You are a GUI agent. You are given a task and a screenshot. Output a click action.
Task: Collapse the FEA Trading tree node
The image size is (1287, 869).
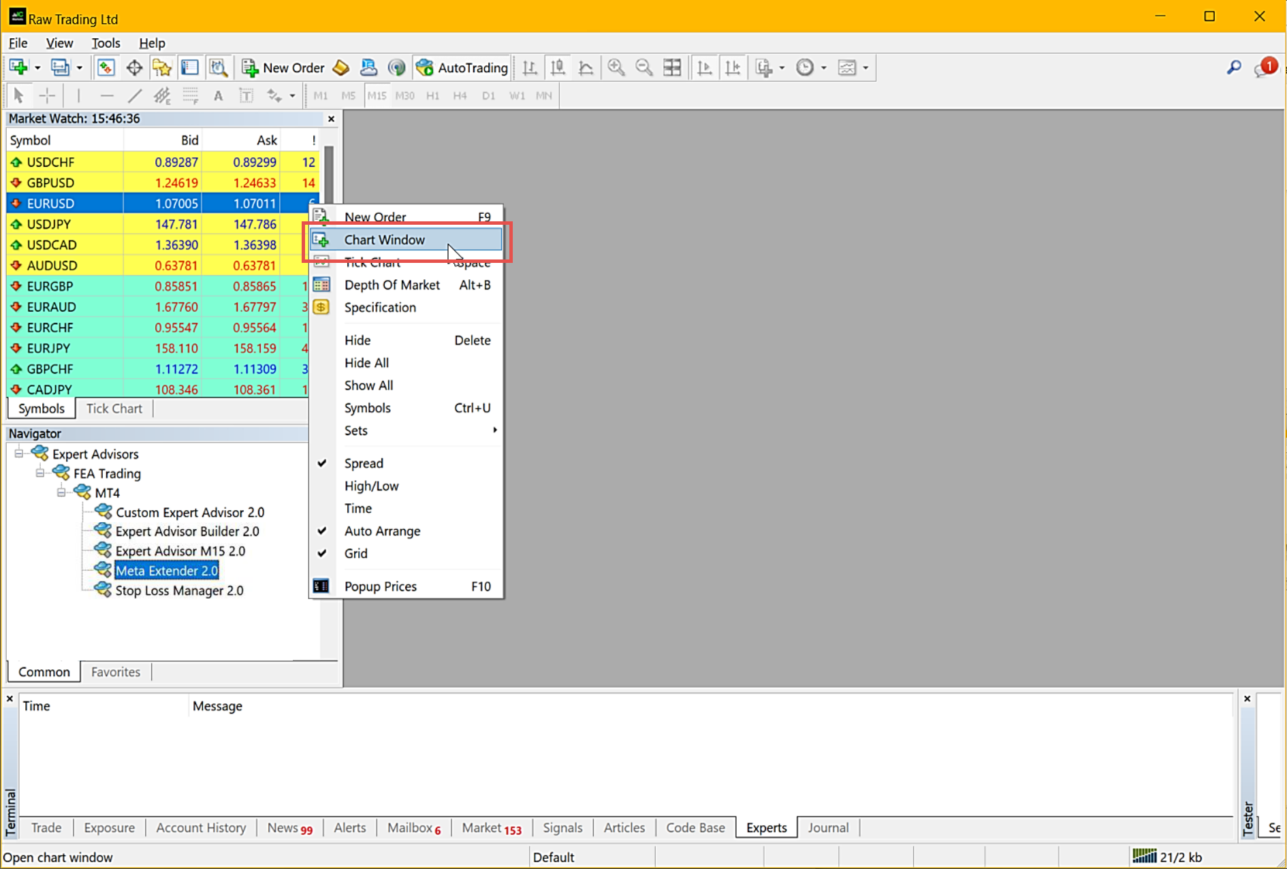pyautogui.click(x=40, y=473)
